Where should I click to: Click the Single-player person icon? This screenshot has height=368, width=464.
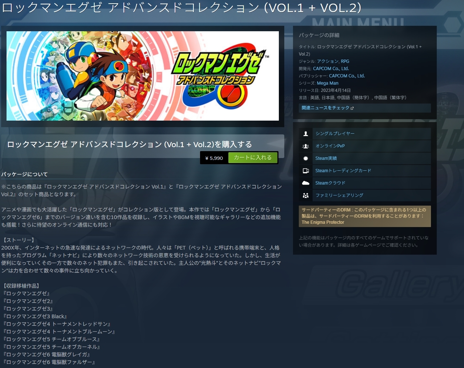tap(306, 134)
